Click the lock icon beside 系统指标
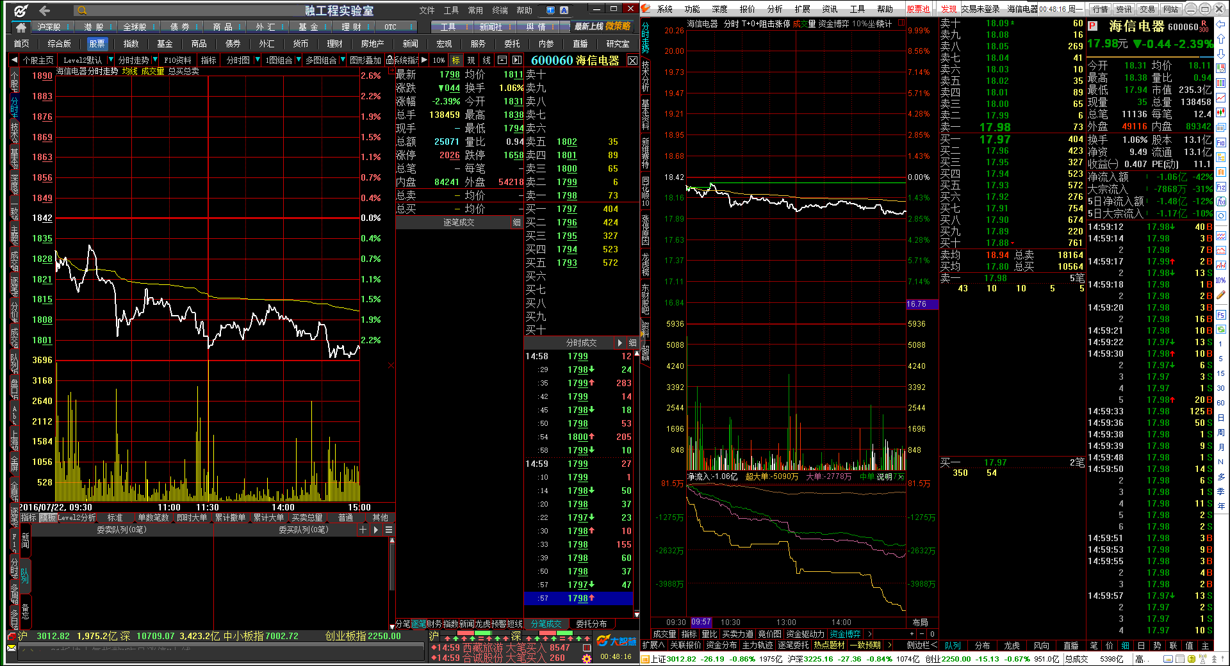The image size is (1230, 666). tap(389, 60)
